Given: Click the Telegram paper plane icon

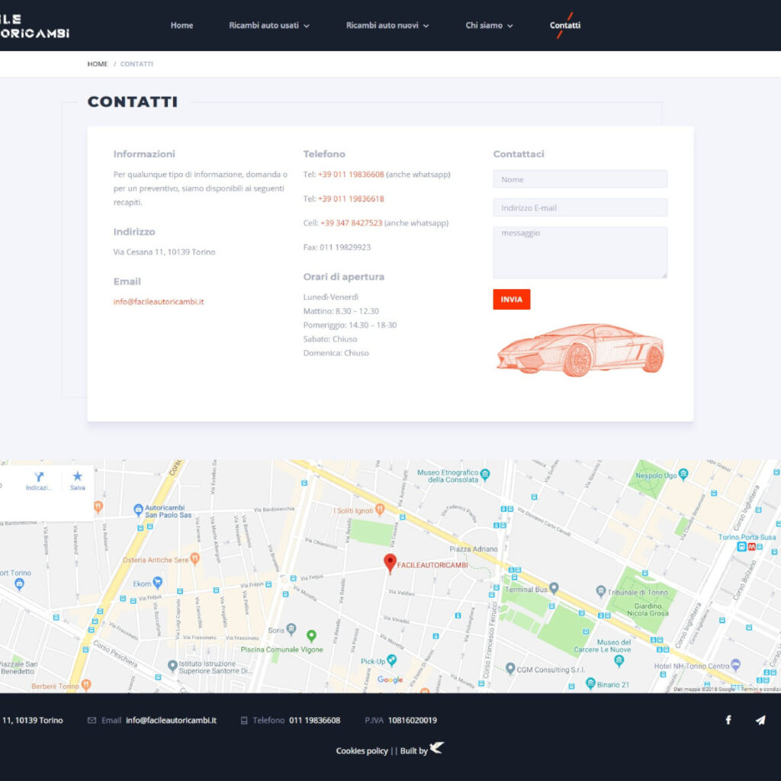Looking at the screenshot, I should pyautogui.click(x=760, y=720).
